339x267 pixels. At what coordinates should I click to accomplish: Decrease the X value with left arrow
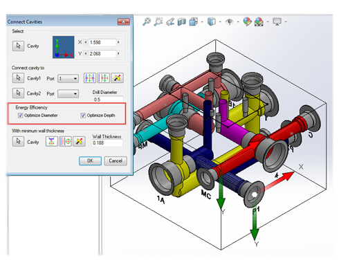[86, 42]
